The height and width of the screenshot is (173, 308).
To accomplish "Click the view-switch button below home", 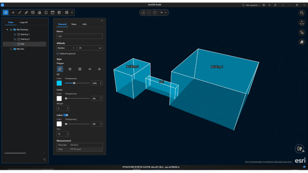I will 302,32.
